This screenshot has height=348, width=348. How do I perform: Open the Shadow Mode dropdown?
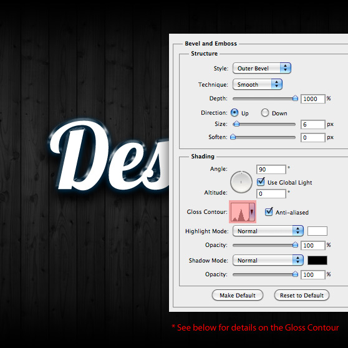tap(268, 260)
